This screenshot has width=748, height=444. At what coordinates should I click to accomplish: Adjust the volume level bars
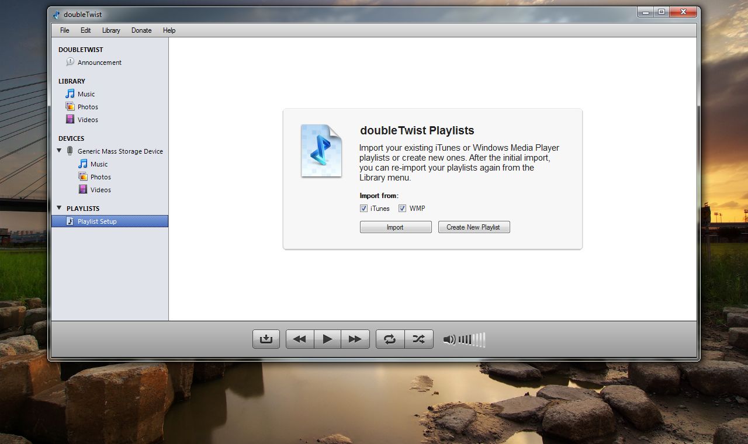coord(472,339)
